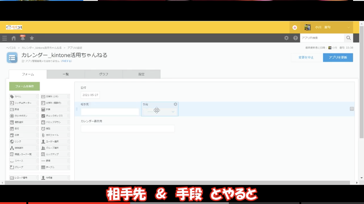
Task: Switch to the グラフ tab
Action: 103,74
